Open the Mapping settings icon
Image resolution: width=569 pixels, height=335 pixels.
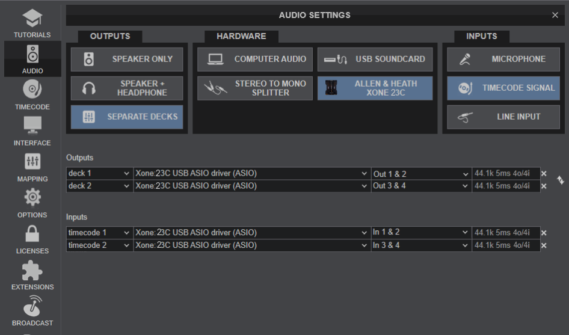click(x=32, y=168)
